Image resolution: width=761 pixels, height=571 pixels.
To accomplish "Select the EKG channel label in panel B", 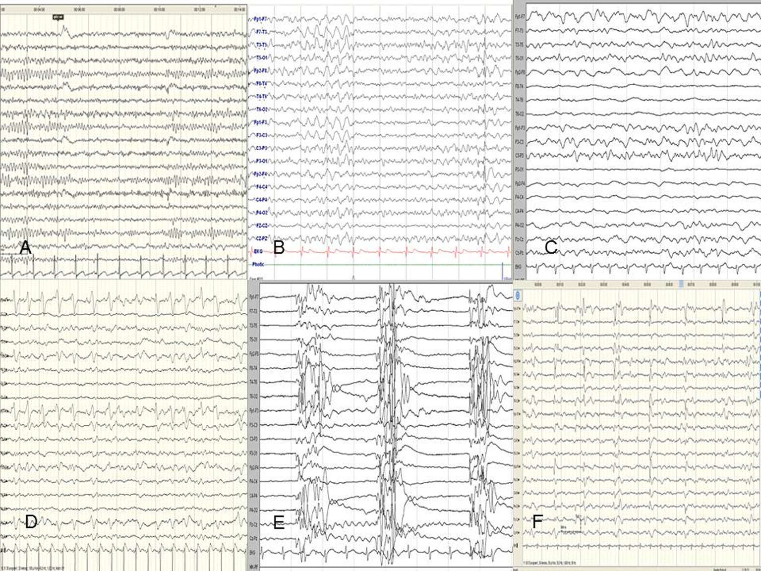I will coord(258,251).
